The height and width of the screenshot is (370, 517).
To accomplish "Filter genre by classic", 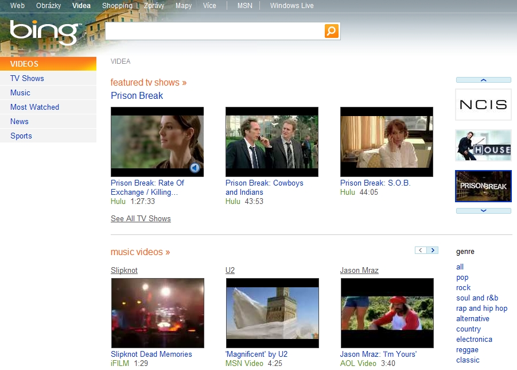I will point(468,360).
